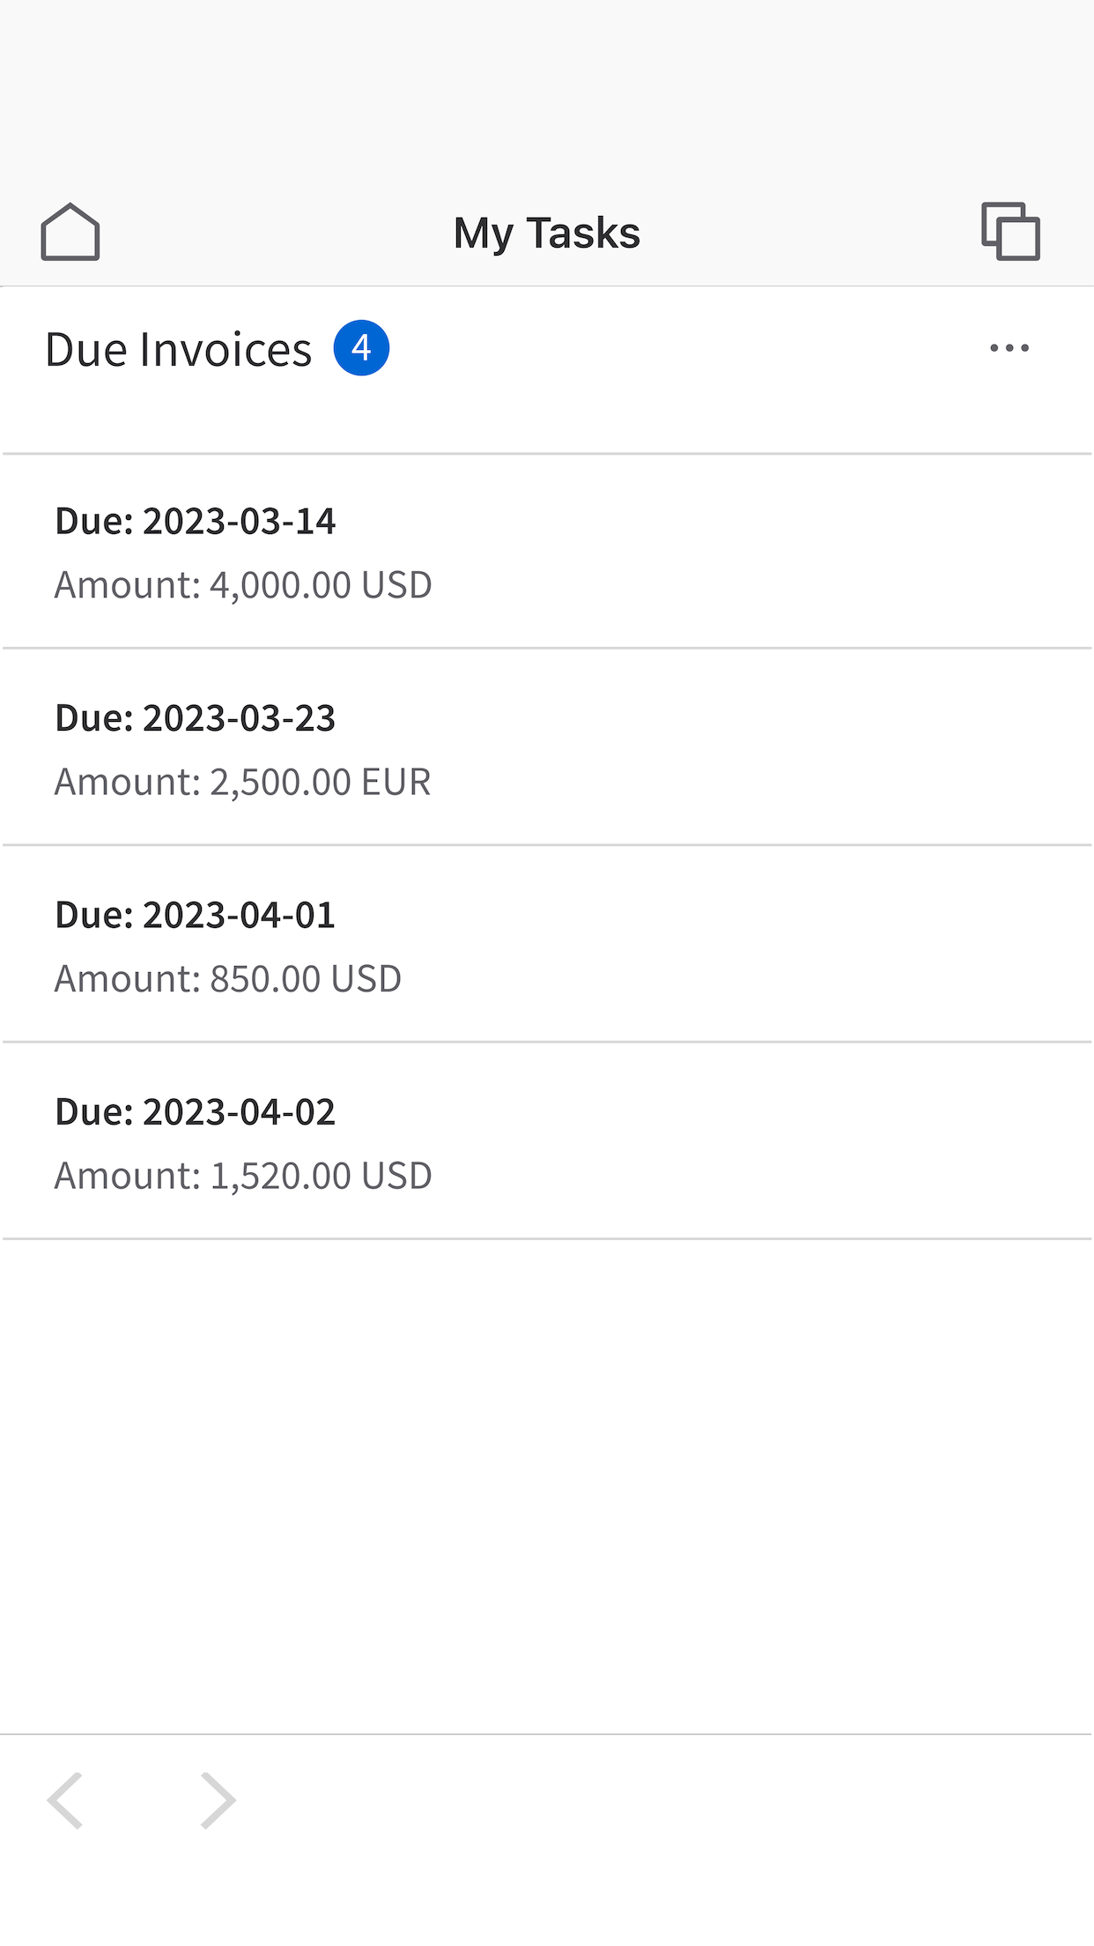1094x1946 pixels.
Task: Select the 850.00 USD amount text
Action: pos(228,979)
